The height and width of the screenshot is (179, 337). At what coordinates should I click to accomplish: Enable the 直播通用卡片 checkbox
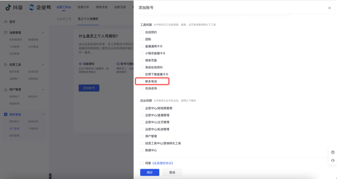[x=142, y=46]
